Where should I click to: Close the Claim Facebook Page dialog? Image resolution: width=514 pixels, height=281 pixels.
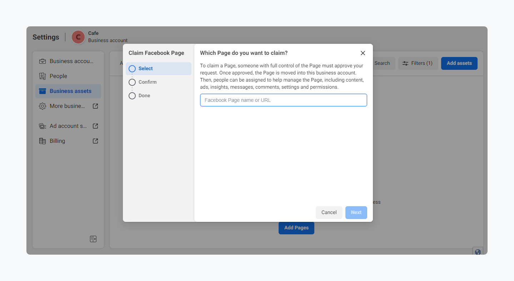pos(363,53)
